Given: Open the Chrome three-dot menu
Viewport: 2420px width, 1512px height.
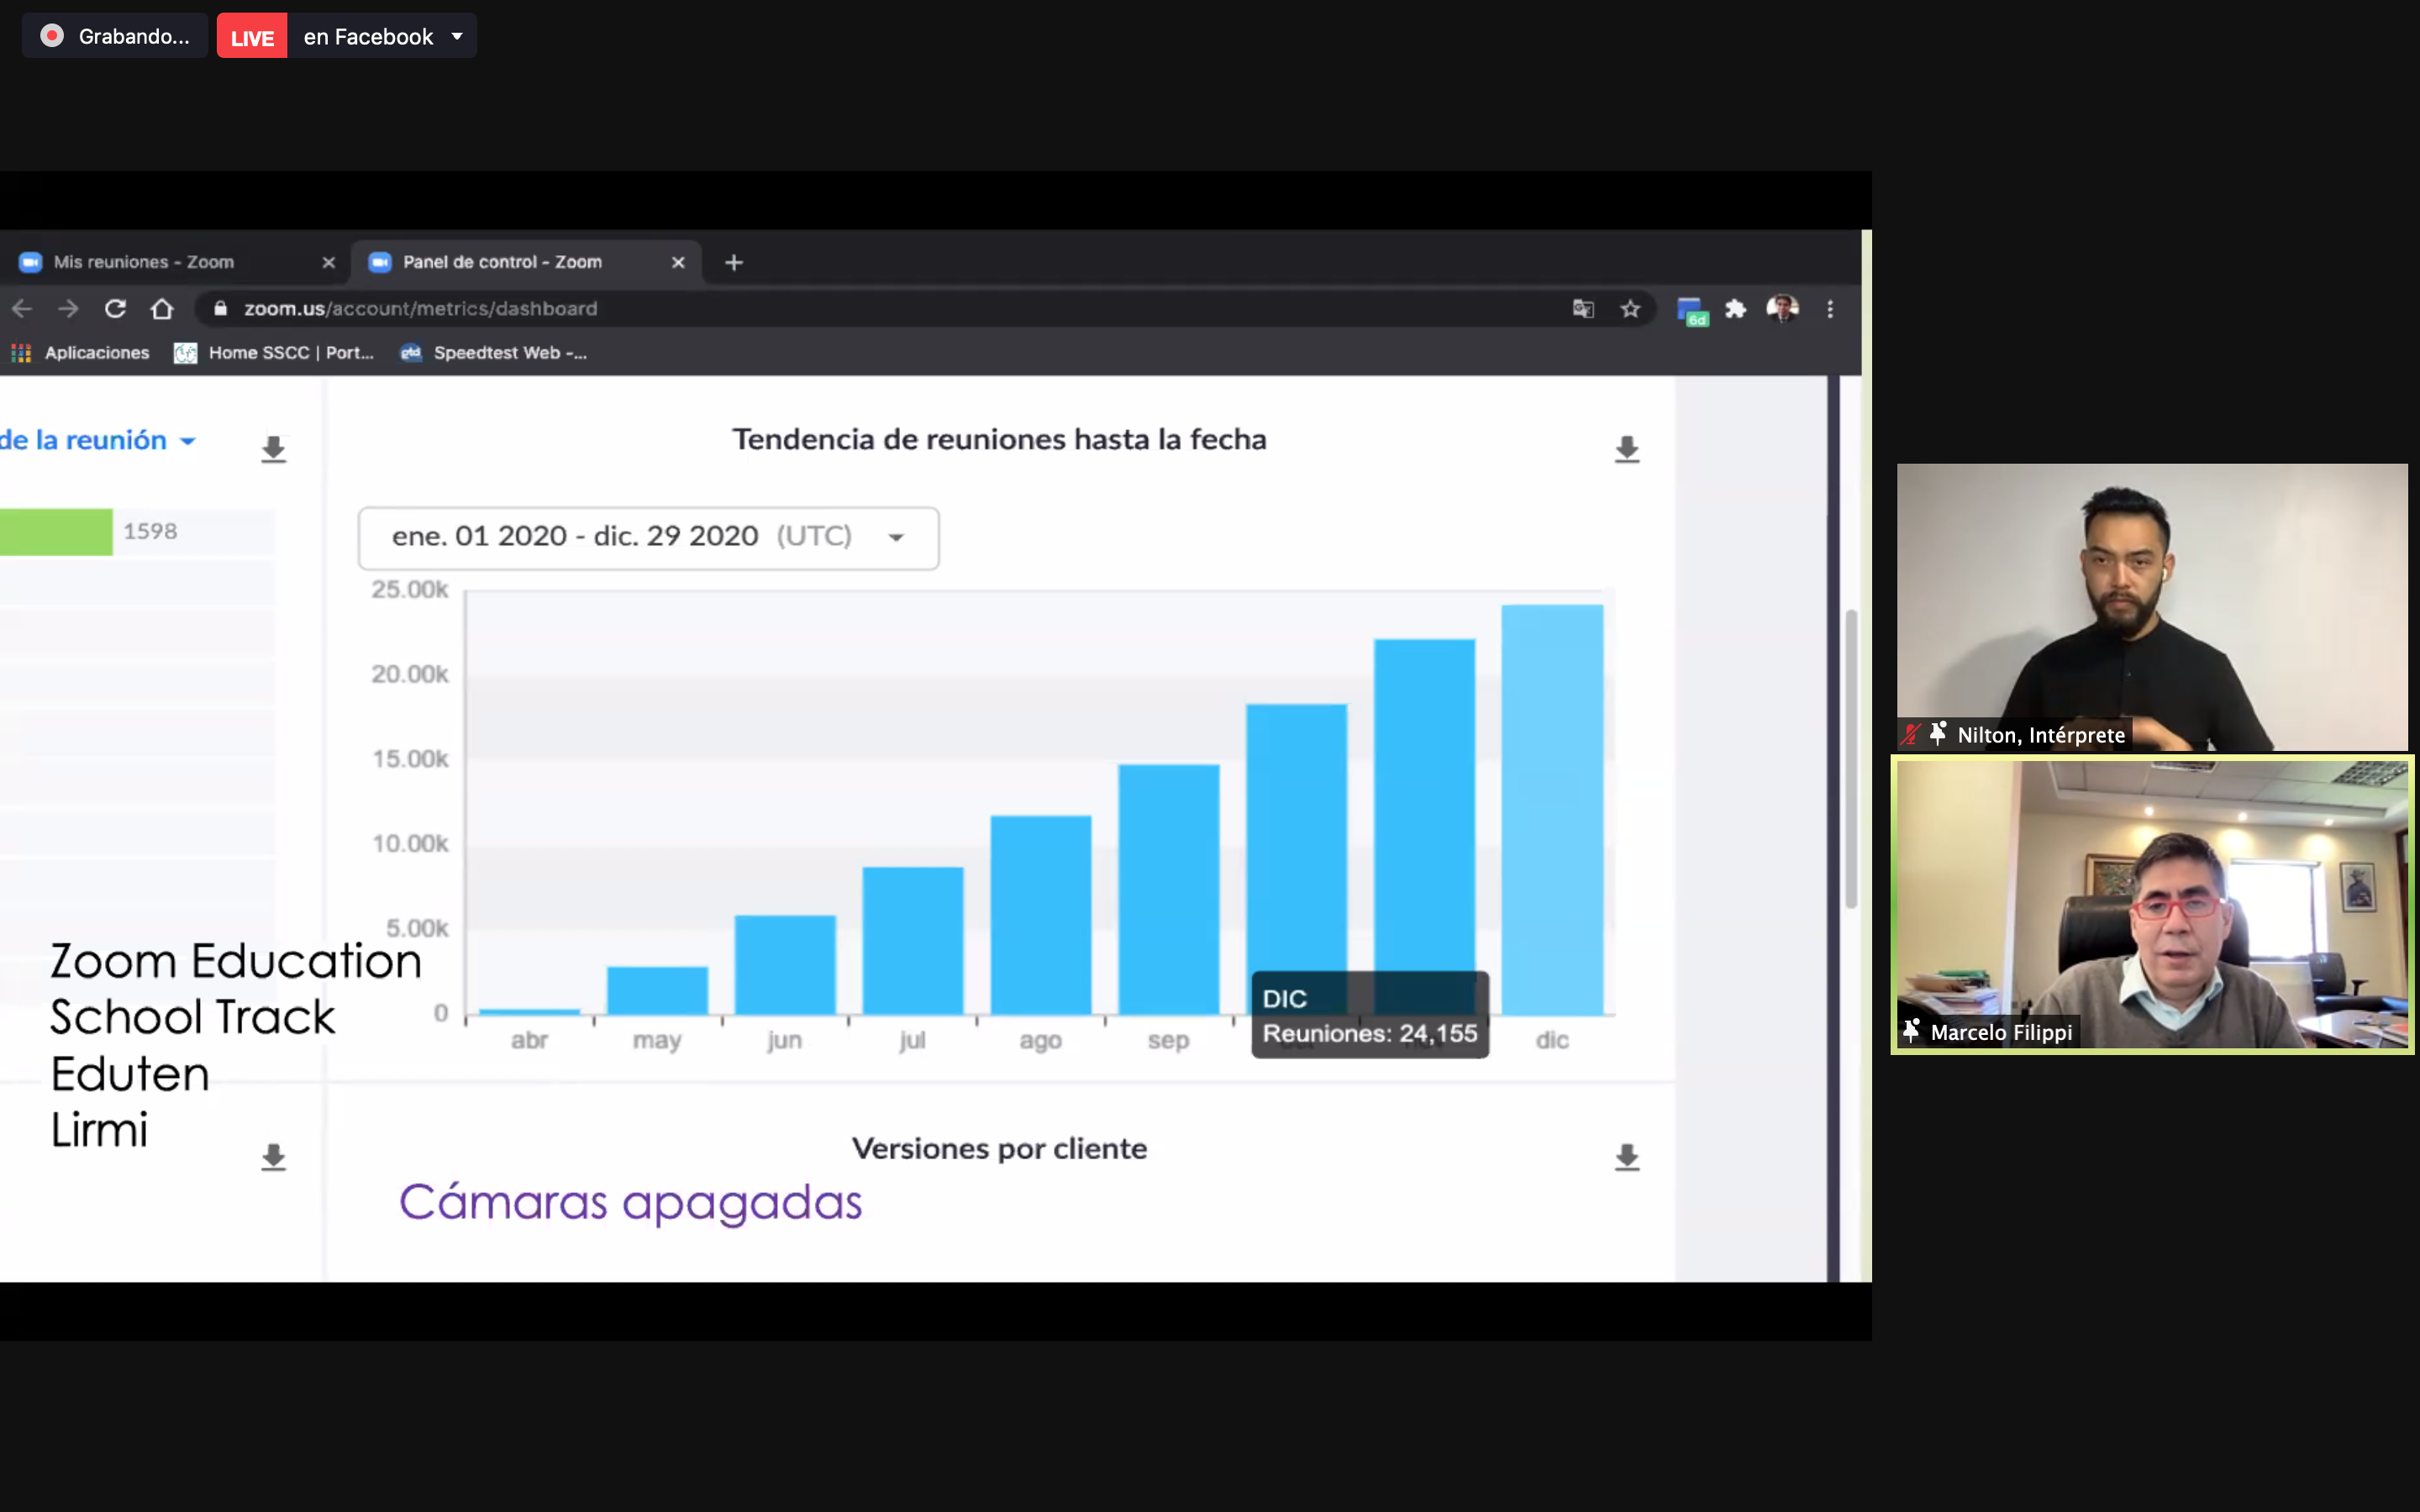Looking at the screenshot, I should click(1830, 309).
